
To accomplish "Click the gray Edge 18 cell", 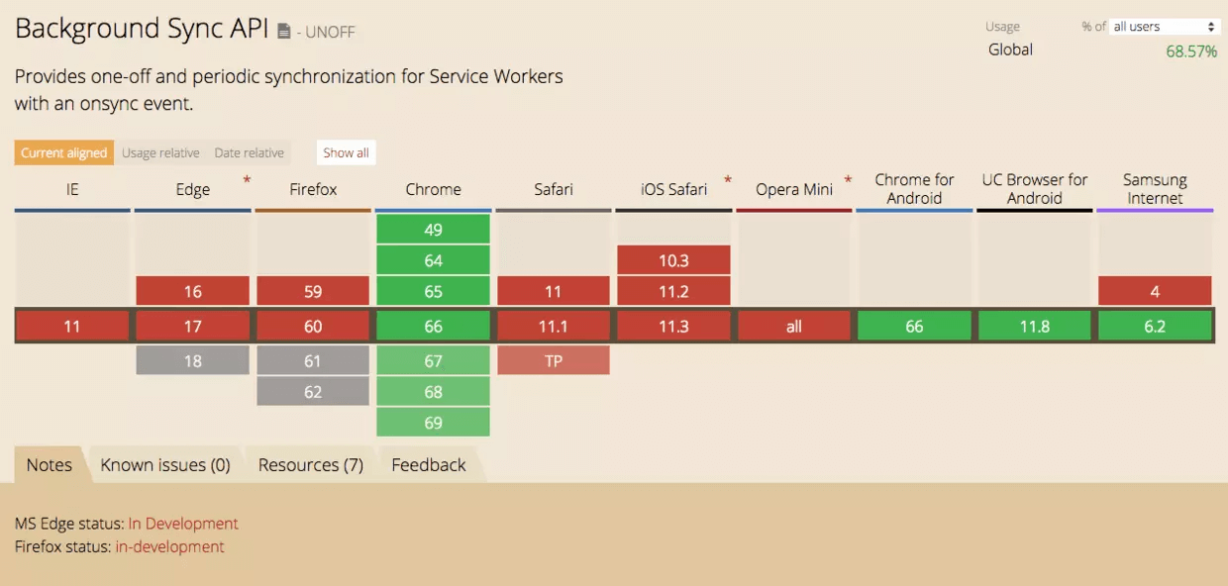I will point(192,361).
